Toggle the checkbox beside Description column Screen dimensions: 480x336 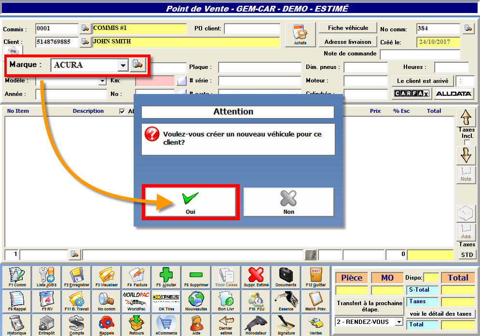click(122, 111)
